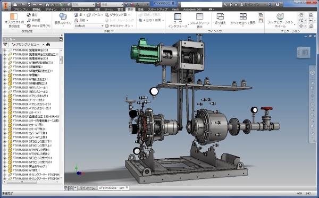Click the help question mark icon
This screenshot has width=319, height=198.
(x=278, y=4)
